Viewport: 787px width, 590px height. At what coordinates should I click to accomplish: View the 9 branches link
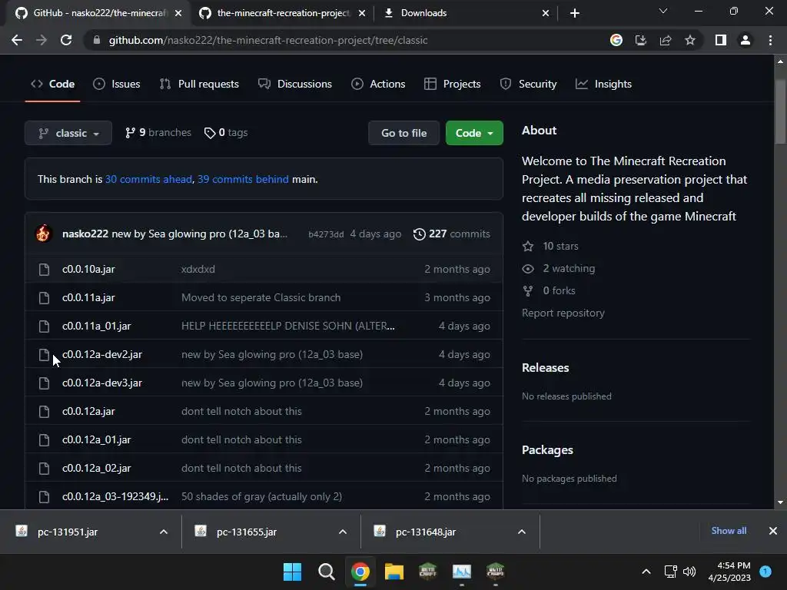pyautogui.click(x=158, y=132)
